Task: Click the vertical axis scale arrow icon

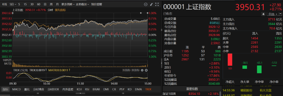Action: coord(13,13)
